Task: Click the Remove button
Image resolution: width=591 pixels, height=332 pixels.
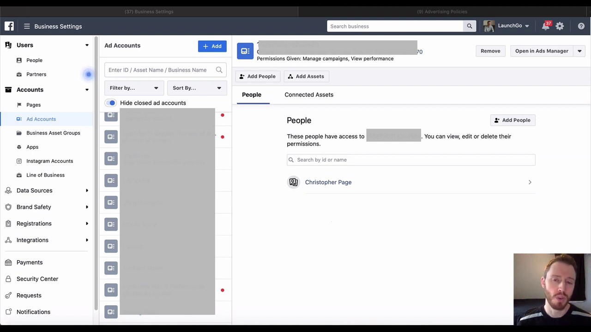Action: (490, 51)
